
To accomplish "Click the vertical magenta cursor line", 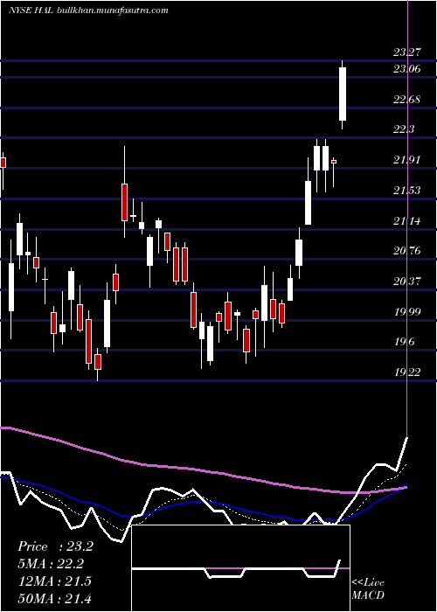I will click(408, 219).
